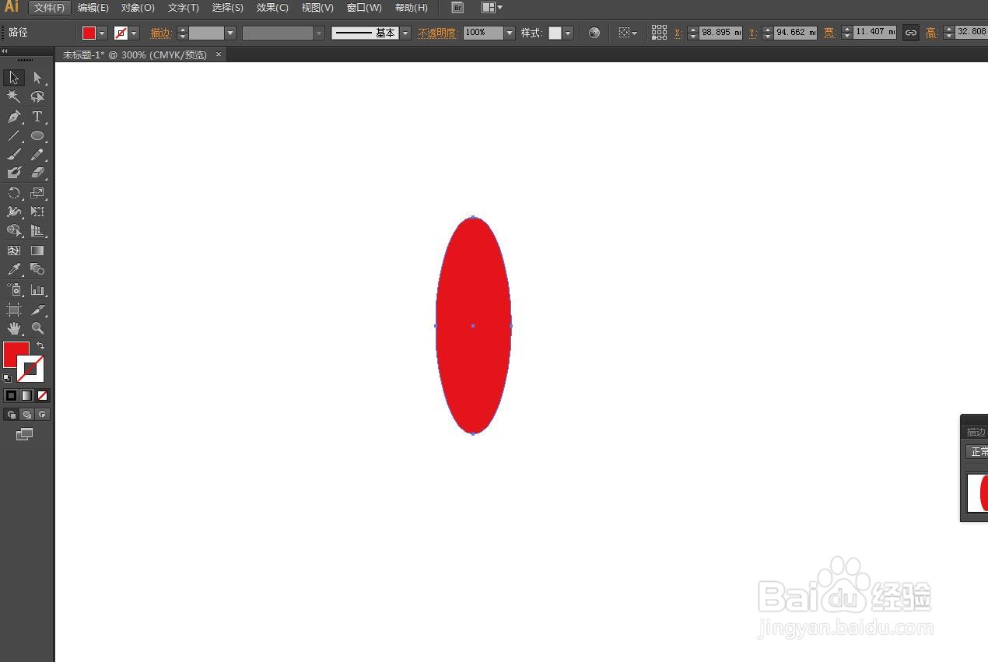
Task: Select the Magic Wand tool
Action: [x=14, y=97]
